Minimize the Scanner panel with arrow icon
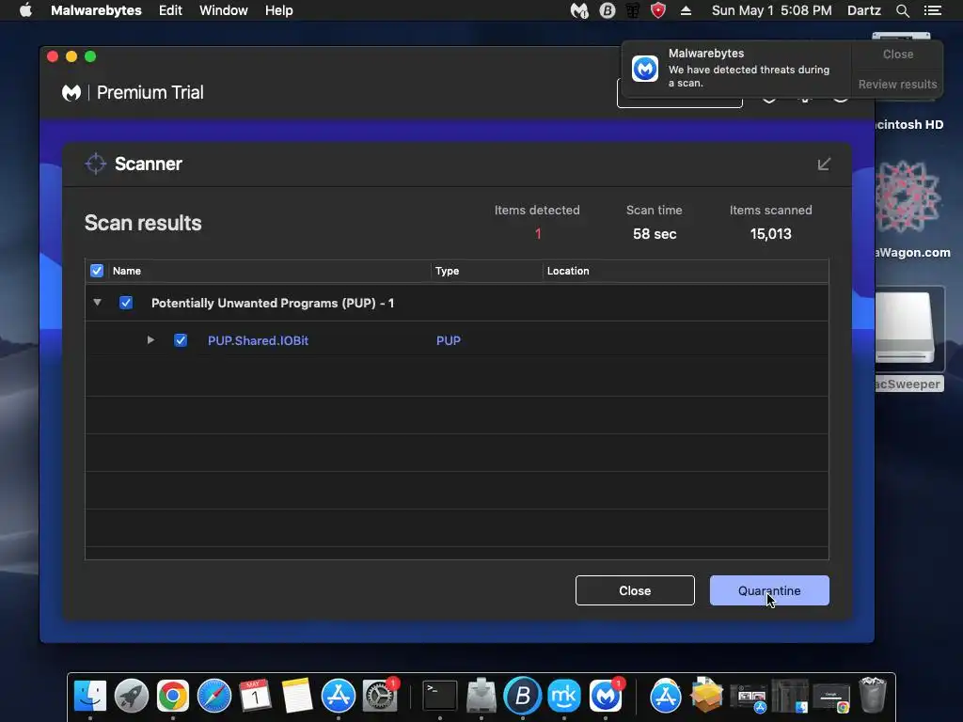 point(824,164)
